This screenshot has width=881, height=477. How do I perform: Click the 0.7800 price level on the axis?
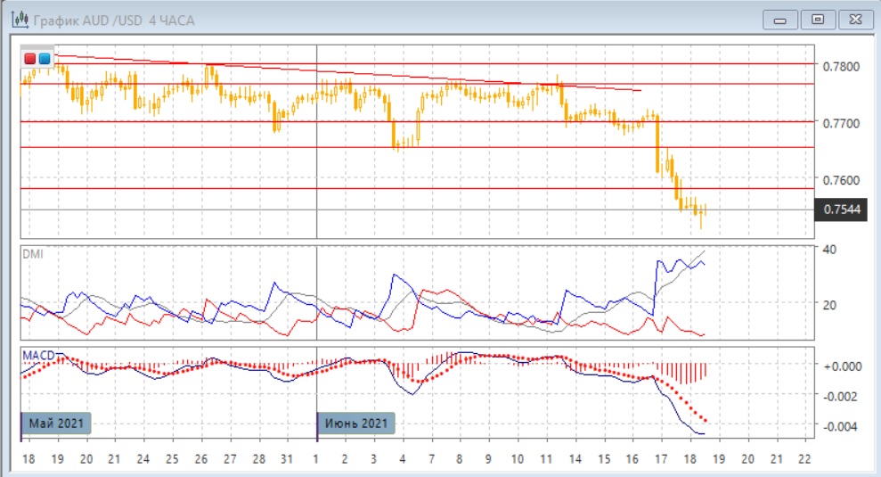point(841,66)
